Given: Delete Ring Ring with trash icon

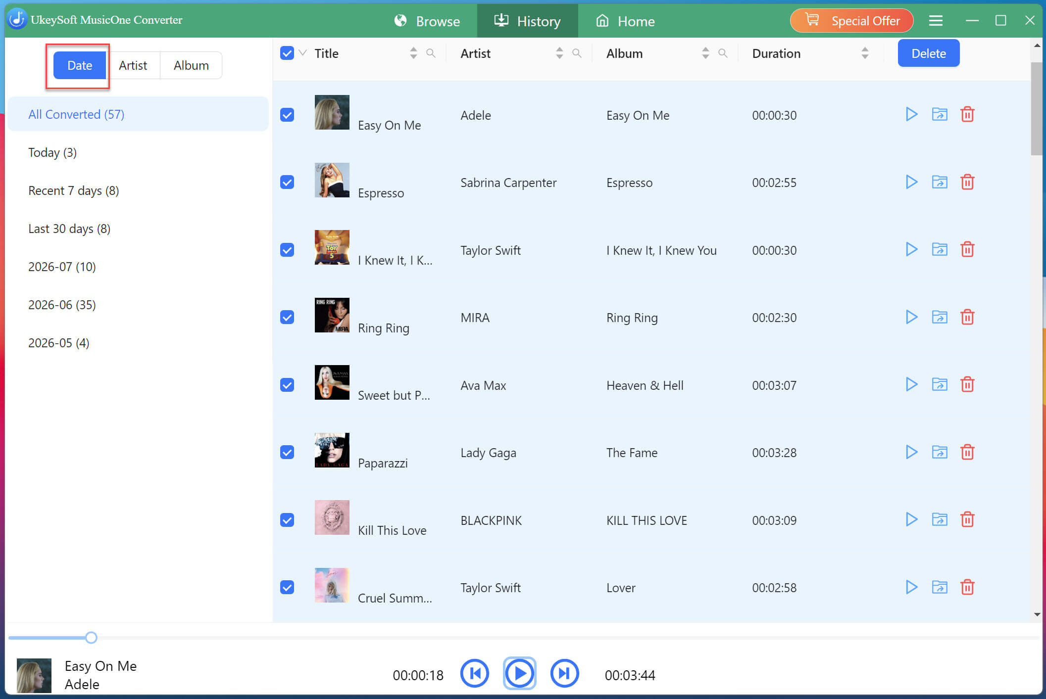Looking at the screenshot, I should coord(967,317).
